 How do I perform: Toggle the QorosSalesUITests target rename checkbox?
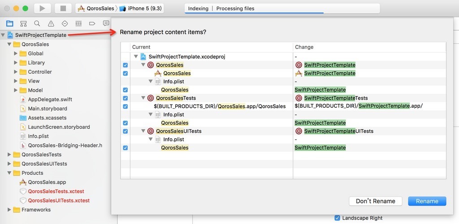point(125,131)
